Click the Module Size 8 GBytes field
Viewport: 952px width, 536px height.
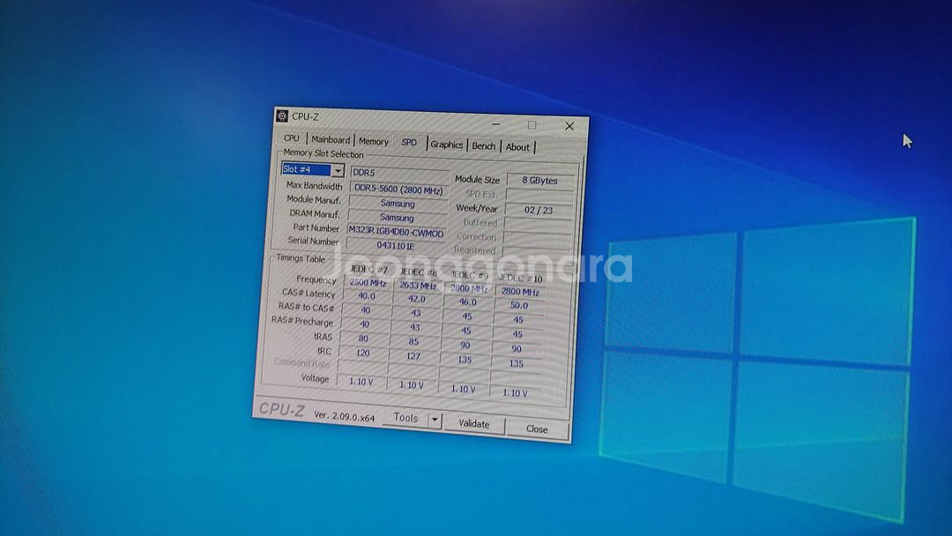coord(538,179)
